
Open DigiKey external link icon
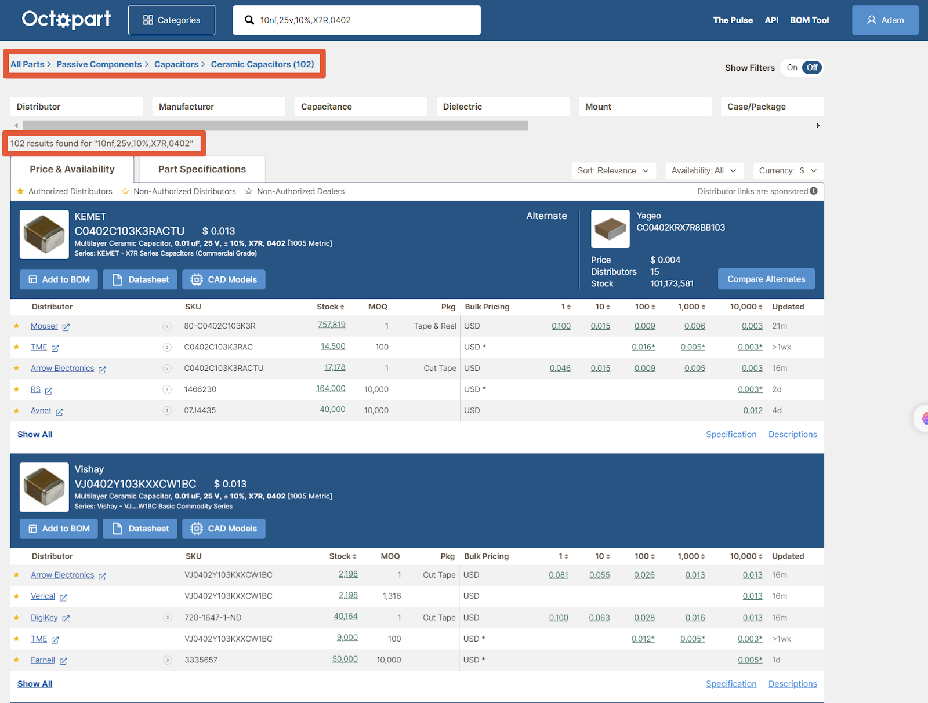[x=66, y=618]
